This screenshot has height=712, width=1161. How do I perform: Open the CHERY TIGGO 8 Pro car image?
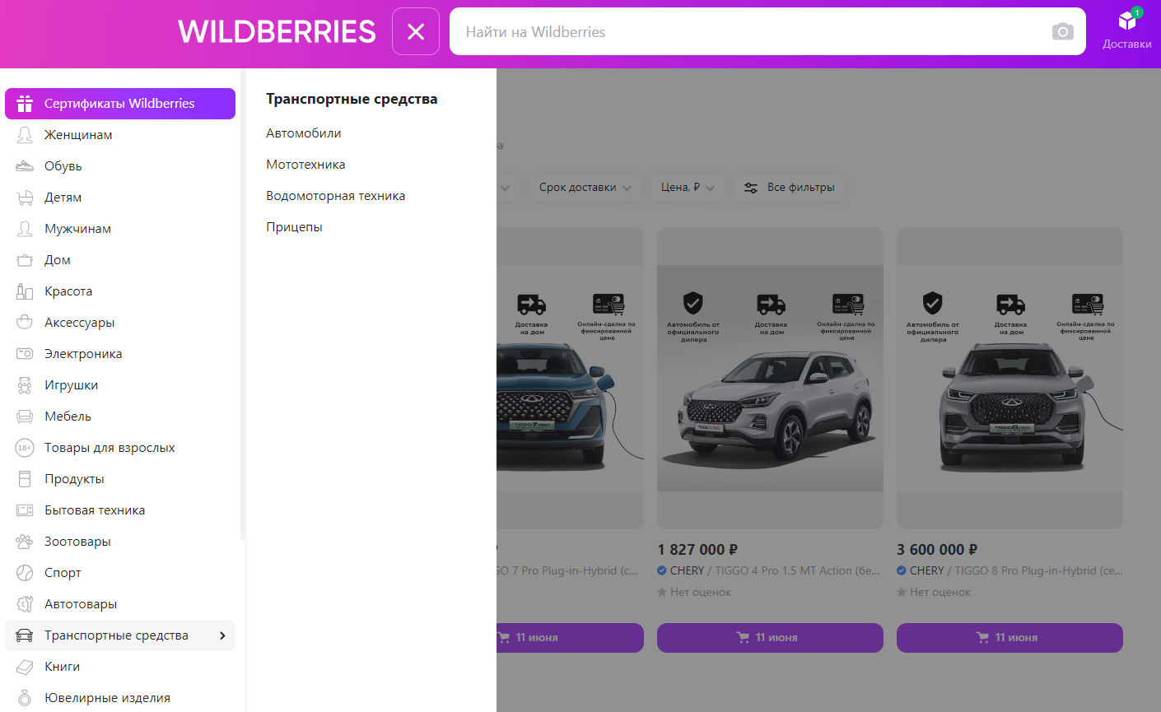(1009, 378)
